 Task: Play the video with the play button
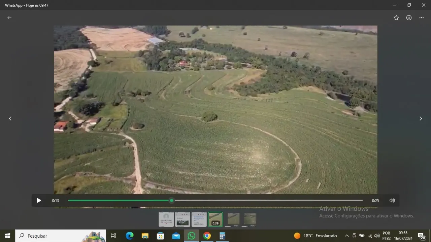(39, 201)
